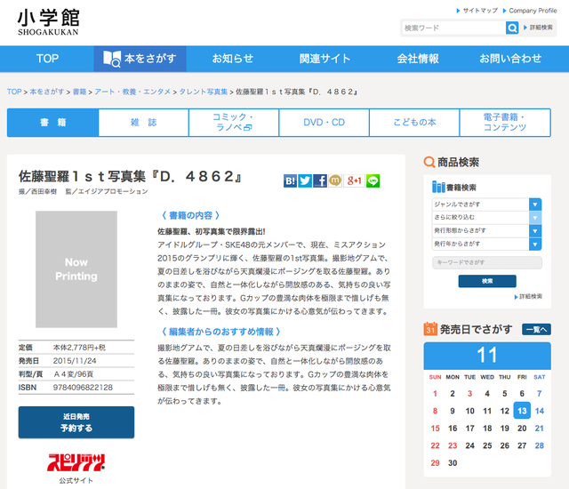Image resolution: width=569 pixels, height=489 pixels.
Task: Click release date 2015/11/24
Action: tap(75, 361)
